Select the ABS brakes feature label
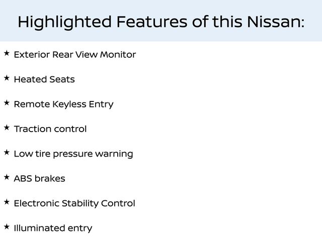Image resolution: width=322 pixels, height=241 pixels. [39, 179]
